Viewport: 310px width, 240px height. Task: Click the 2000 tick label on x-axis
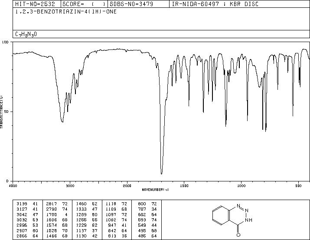[127, 186]
